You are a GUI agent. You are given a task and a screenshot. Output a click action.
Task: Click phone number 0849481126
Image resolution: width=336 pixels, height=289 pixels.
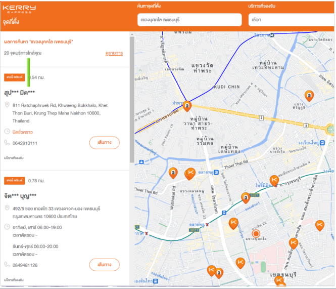coord(25,265)
